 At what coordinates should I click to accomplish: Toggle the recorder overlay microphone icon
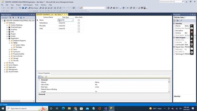pos(192,37)
